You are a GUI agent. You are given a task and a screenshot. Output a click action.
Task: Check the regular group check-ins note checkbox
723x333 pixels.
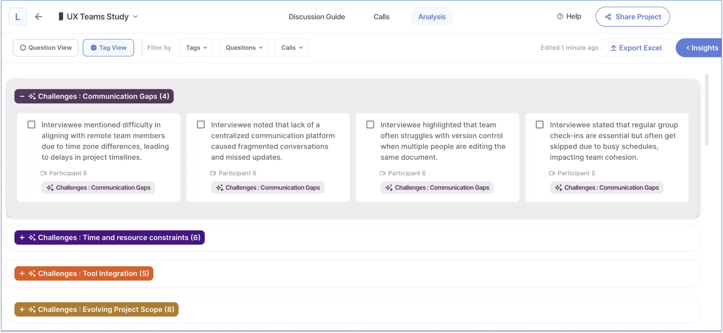(x=540, y=125)
